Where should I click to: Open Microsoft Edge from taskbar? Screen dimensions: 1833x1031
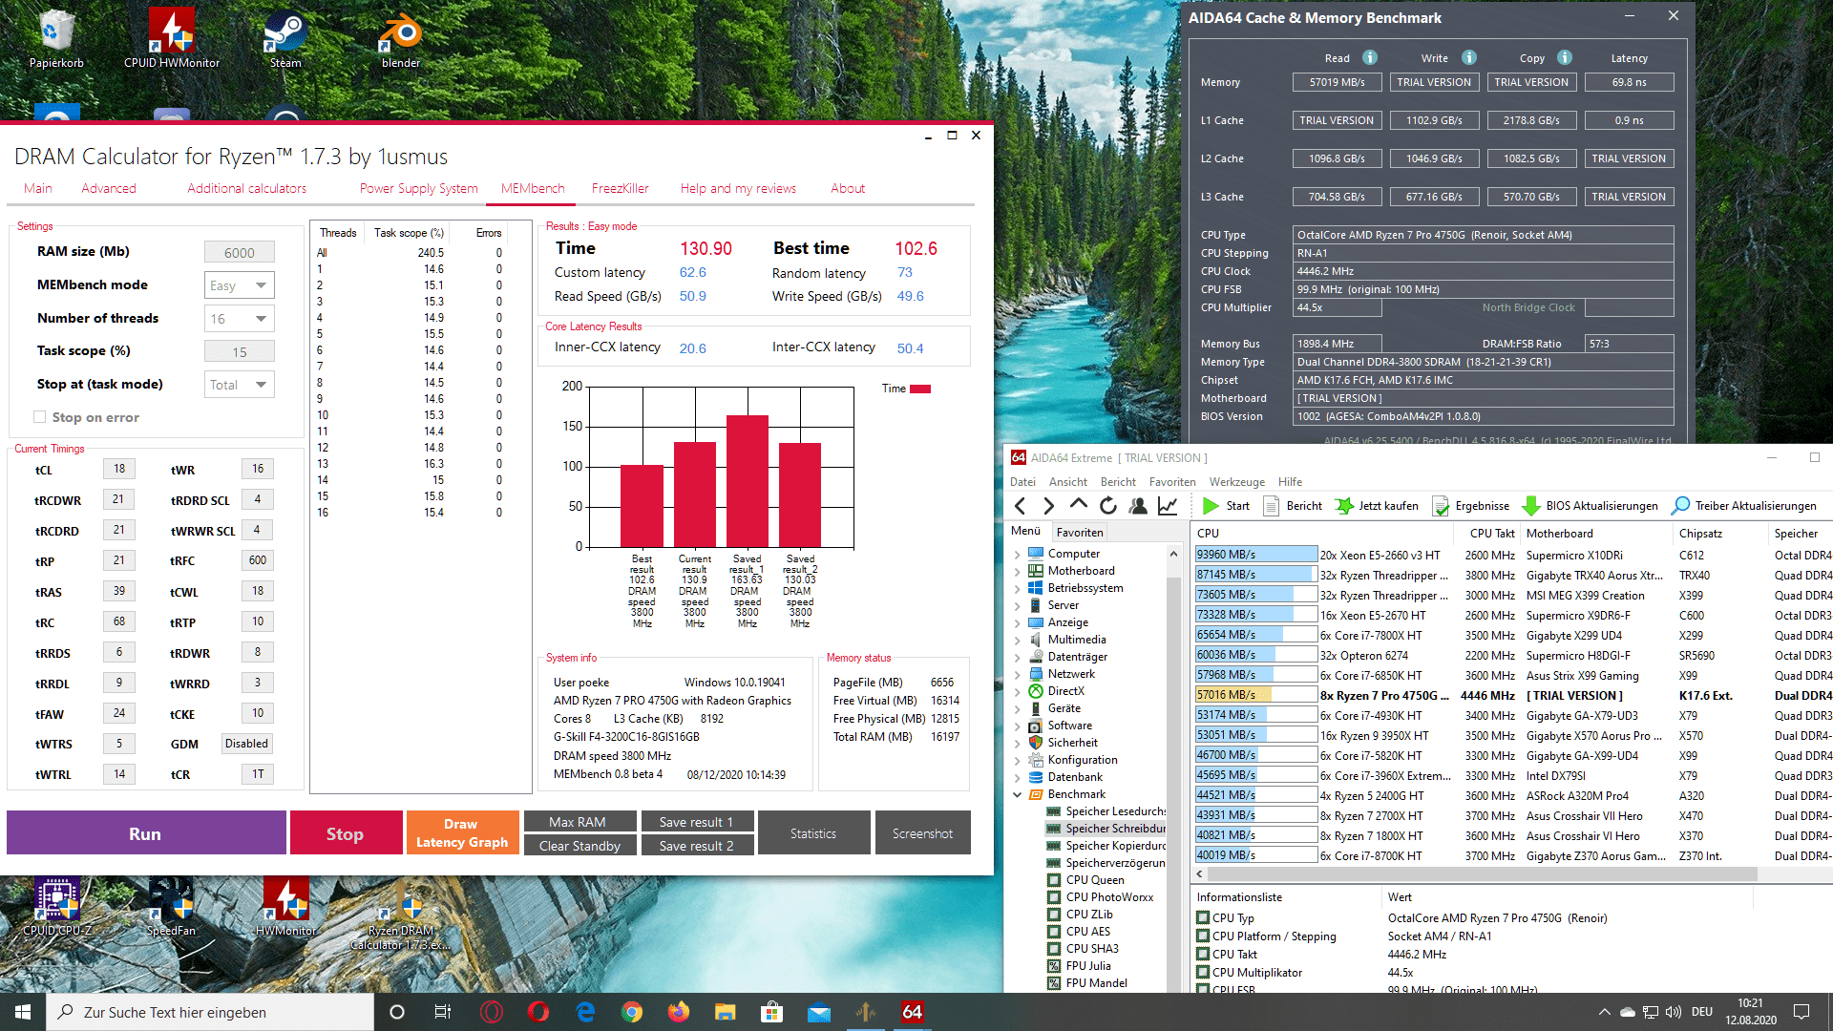click(585, 1012)
